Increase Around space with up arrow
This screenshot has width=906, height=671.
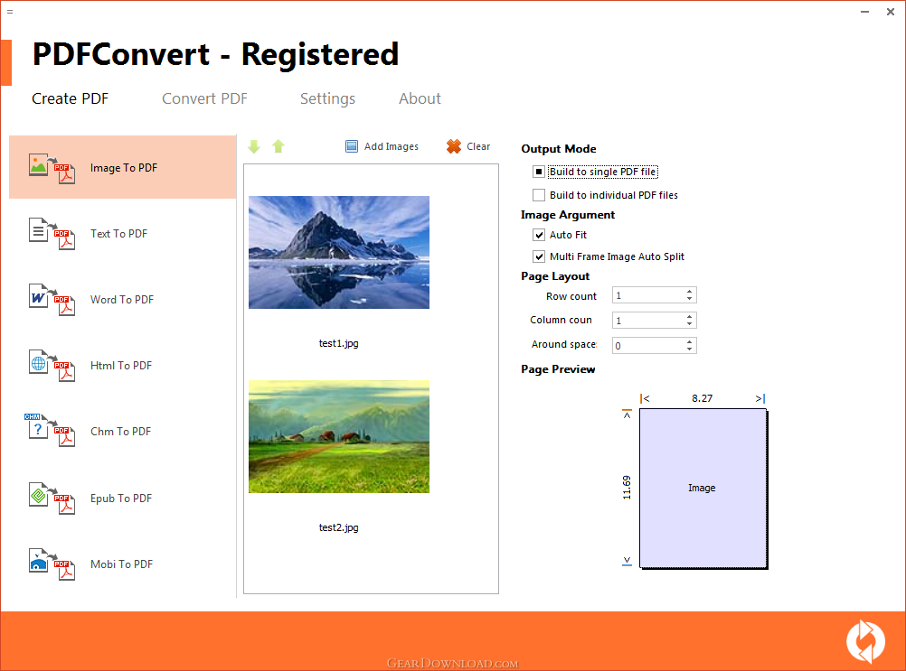pyautogui.click(x=689, y=341)
